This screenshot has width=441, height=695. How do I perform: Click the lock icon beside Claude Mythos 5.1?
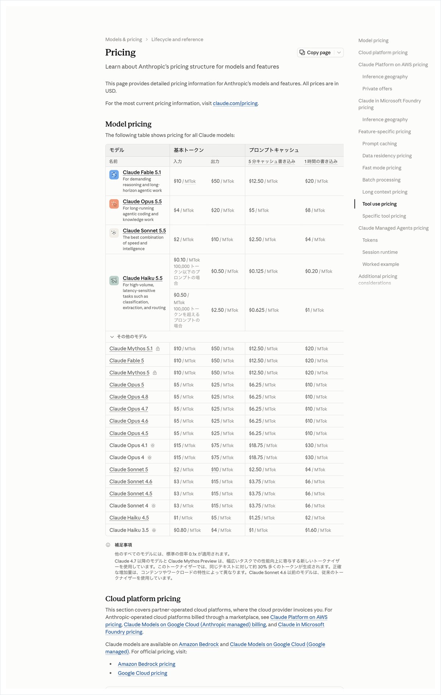pyautogui.click(x=158, y=349)
